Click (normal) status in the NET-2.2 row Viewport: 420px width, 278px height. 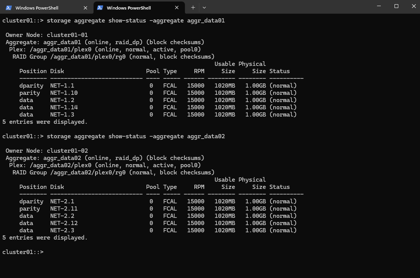(283, 216)
